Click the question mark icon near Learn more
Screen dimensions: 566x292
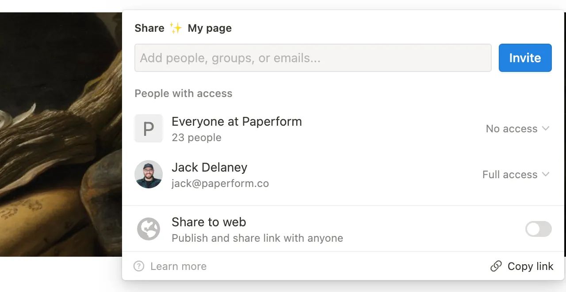[x=138, y=266]
